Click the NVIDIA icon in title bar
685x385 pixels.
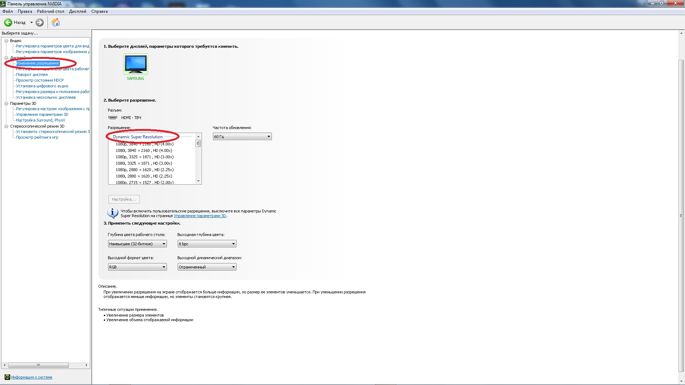(x=3, y=4)
